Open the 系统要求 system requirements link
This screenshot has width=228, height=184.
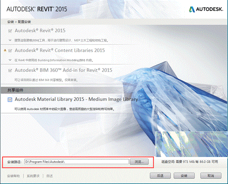33,176
